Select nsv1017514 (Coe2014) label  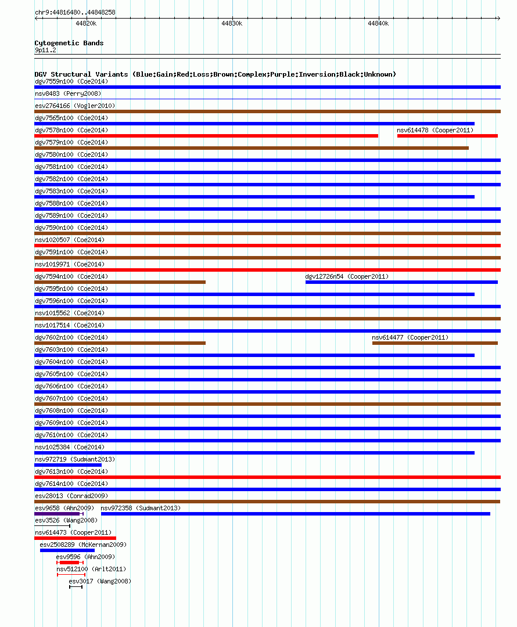click(x=70, y=326)
